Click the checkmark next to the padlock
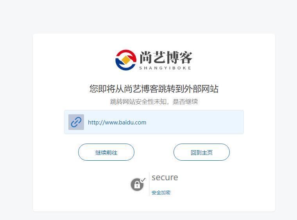The height and width of the screenshot is (220, 297). click(143, 180)
